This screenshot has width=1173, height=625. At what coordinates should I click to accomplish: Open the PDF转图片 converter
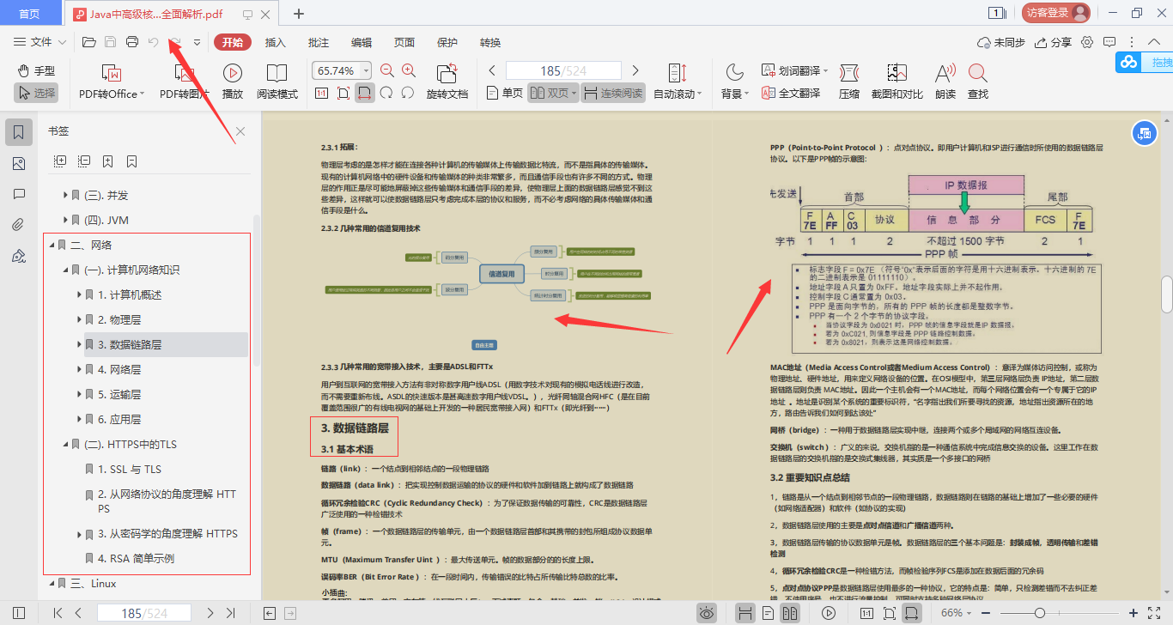click(184, 82)
